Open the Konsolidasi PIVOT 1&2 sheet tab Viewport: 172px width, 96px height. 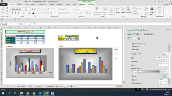[54, 86]
